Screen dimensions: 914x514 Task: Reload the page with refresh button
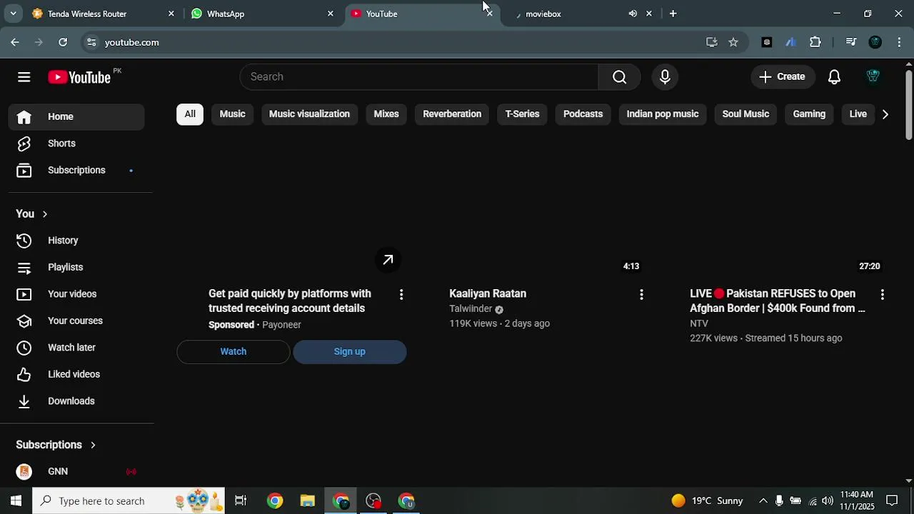tap(63, 42)
